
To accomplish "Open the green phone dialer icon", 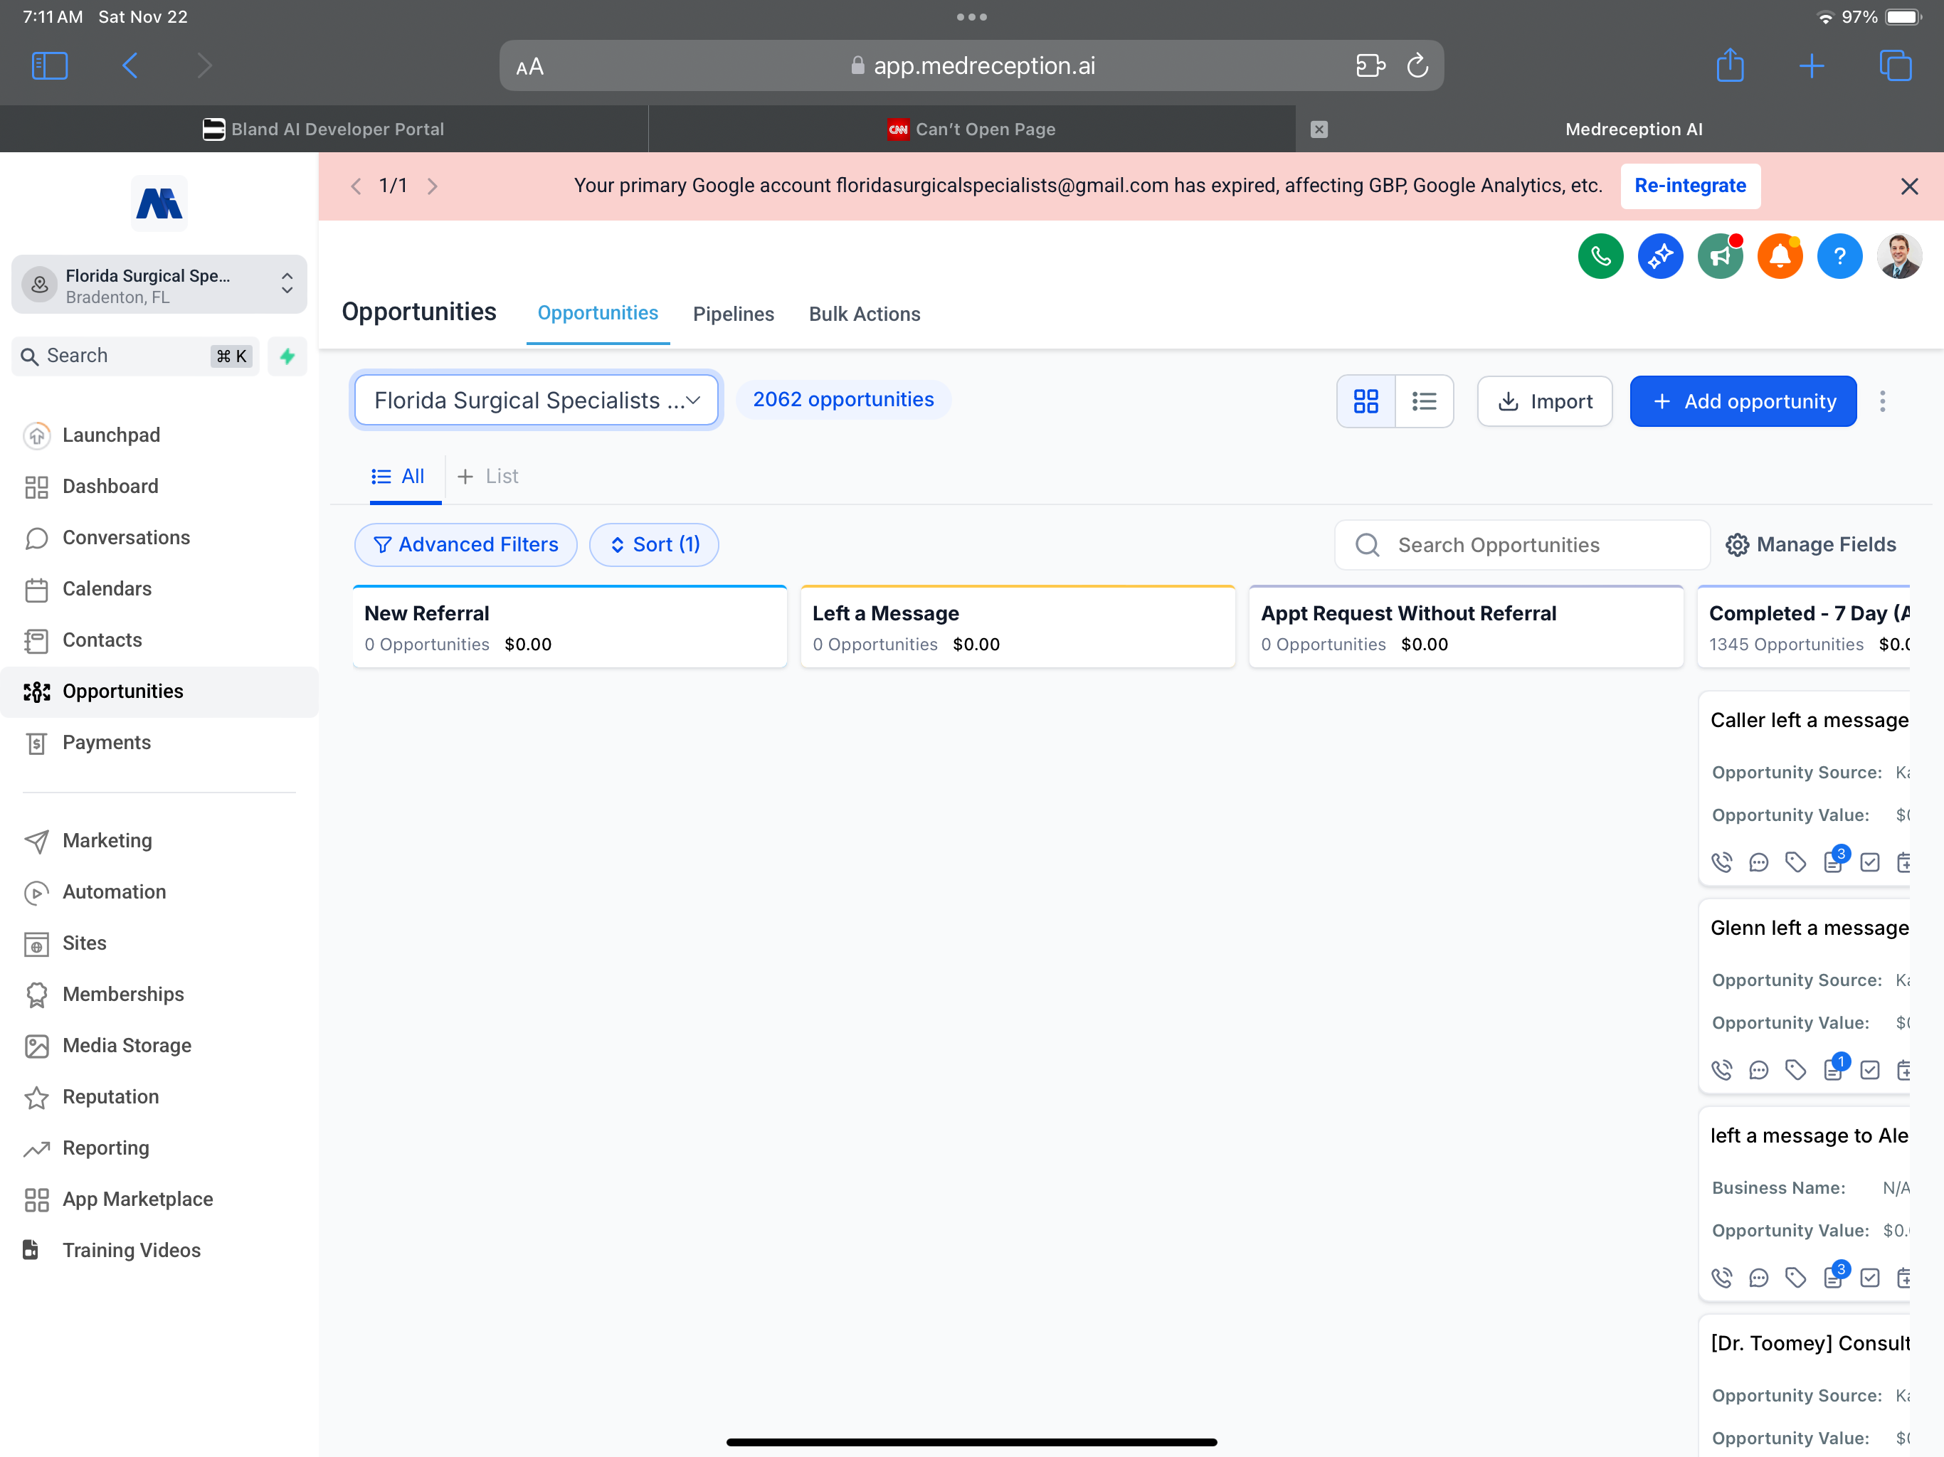I will (x=1600, y=255).
